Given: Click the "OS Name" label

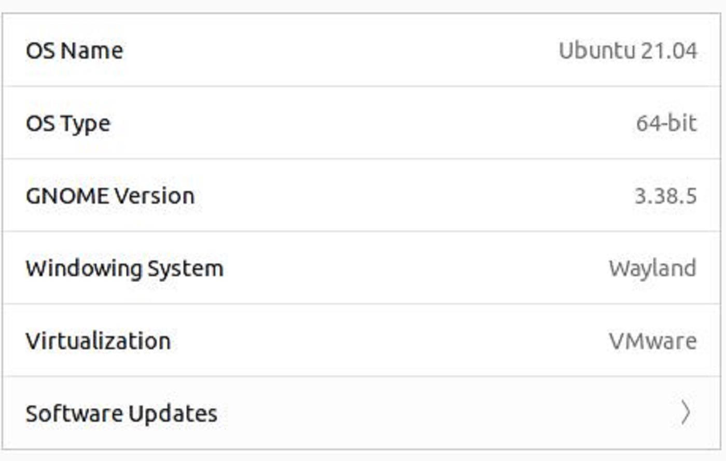Looking at the screenshot, I should coord(75,51).
